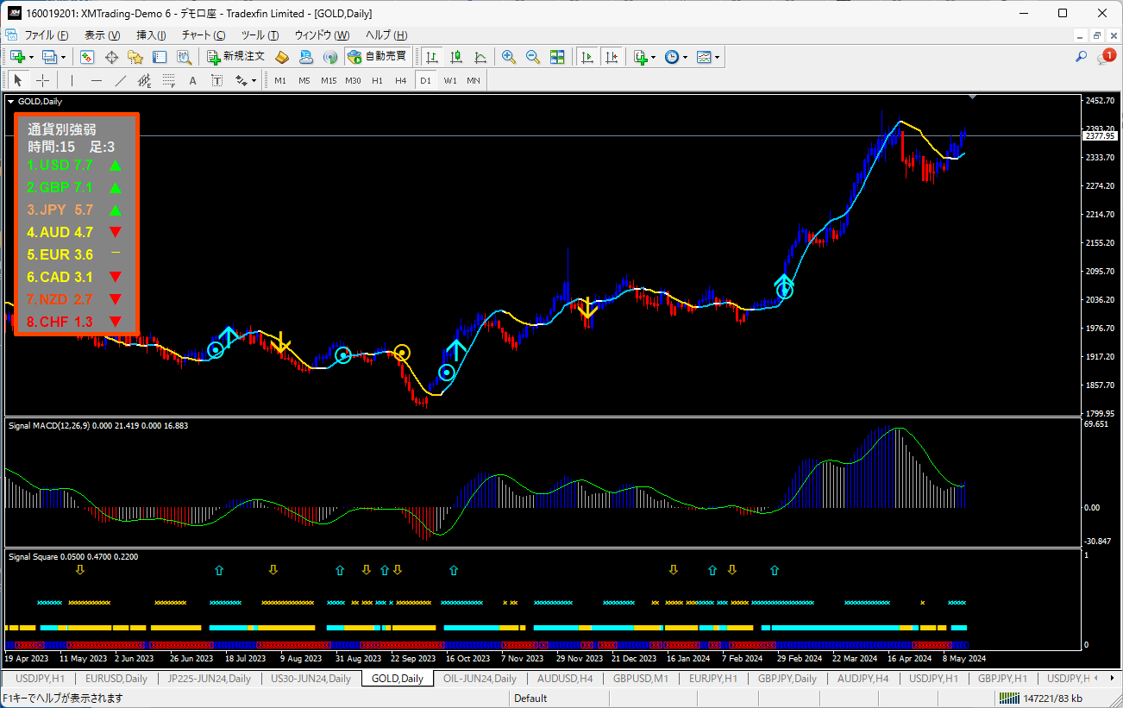Screen dimensions: 1123x708
Task: Open the 挿入 menu
Action: pyautogui.click(x=152, y=35)
